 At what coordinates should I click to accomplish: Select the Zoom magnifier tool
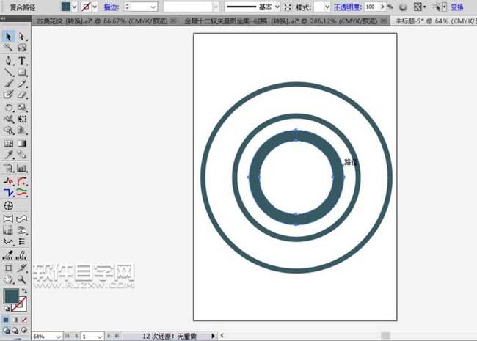[x=22, y=279]
